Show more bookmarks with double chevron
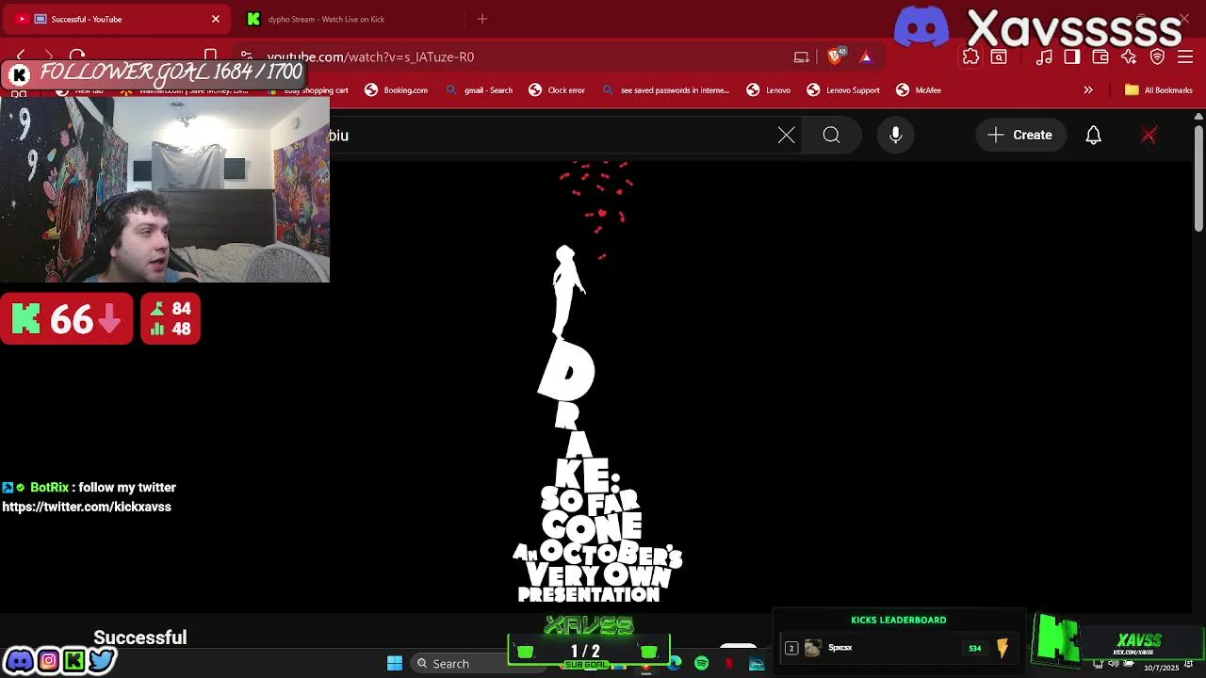This screenshot has height=678, width=1206. click(x=1088, y=90)
